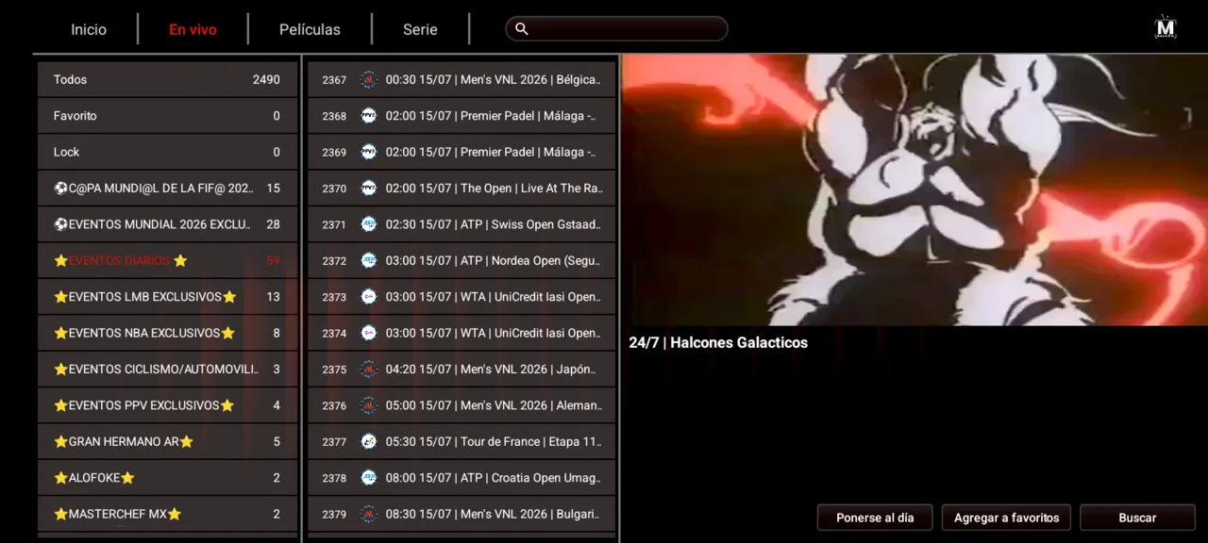Click the channel logo for 2375
Viewport: 1208px width, 543px height.
(x=369, y=370)
